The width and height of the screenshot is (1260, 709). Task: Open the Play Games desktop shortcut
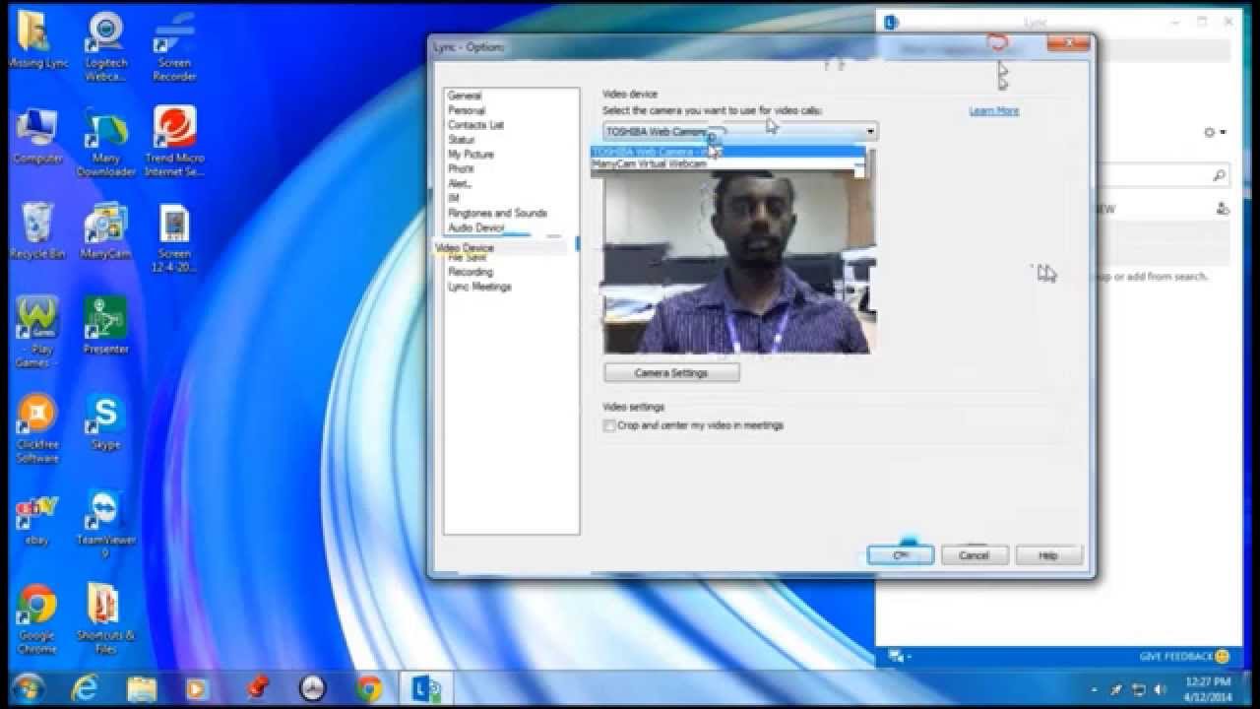point(37,332)
